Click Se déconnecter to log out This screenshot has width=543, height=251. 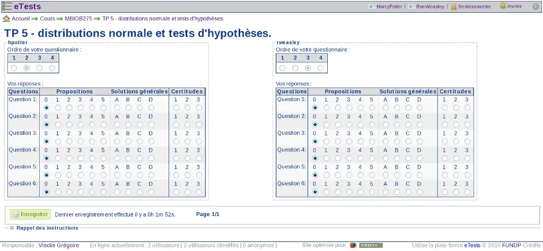coord(475,6)
